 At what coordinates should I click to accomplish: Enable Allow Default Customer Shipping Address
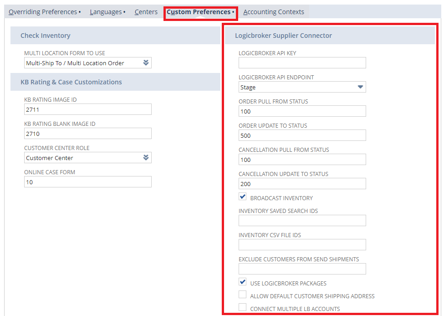point(243,295)
